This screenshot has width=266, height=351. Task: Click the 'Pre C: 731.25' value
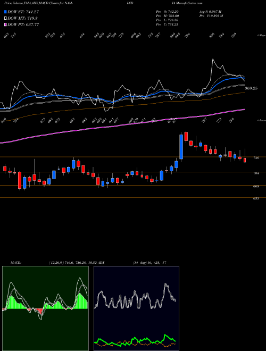click(167, 24)
